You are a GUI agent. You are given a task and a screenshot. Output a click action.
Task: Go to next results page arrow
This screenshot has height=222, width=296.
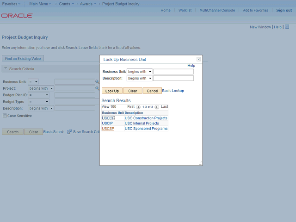pos(157,107)
